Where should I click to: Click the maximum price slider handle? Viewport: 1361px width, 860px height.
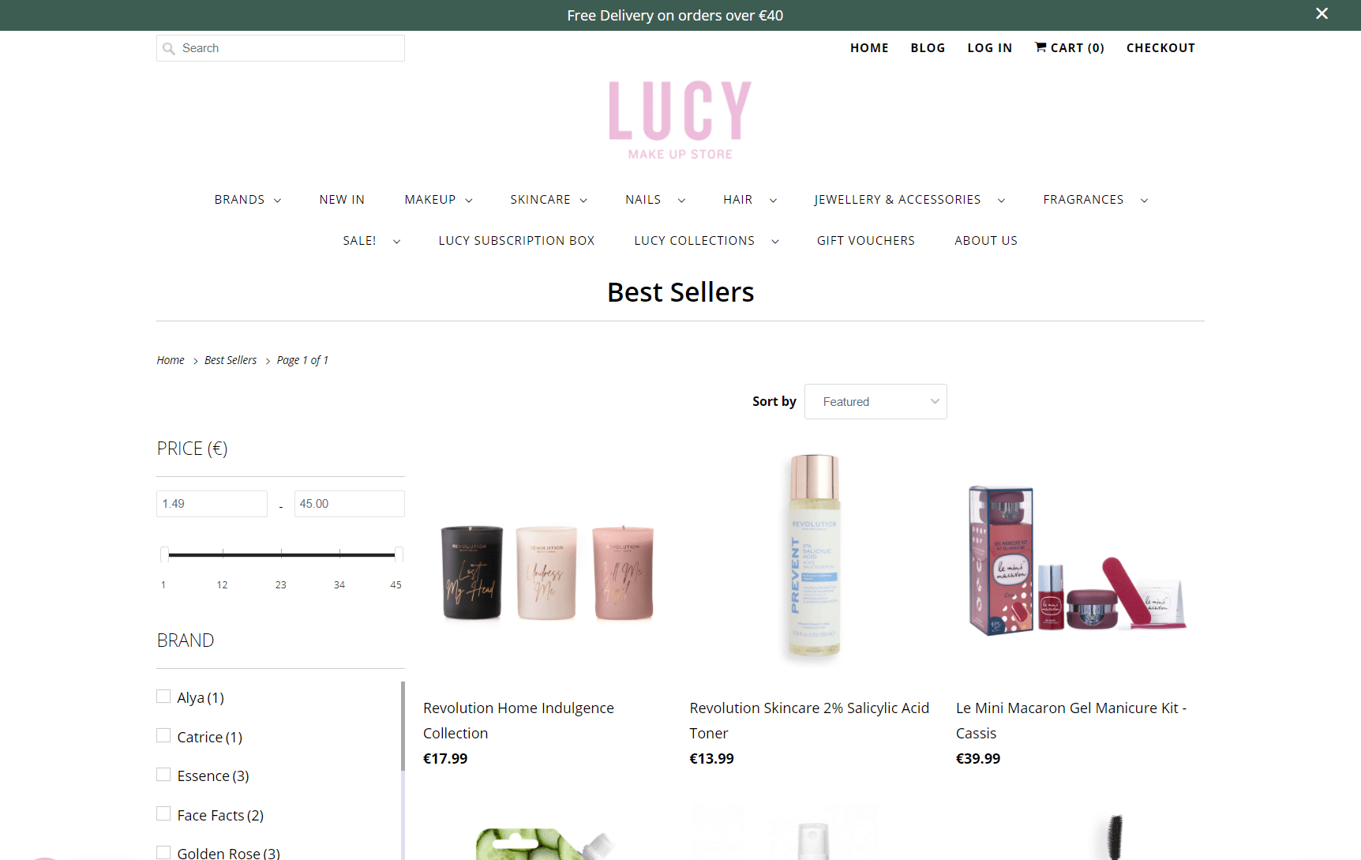(399, 554)
